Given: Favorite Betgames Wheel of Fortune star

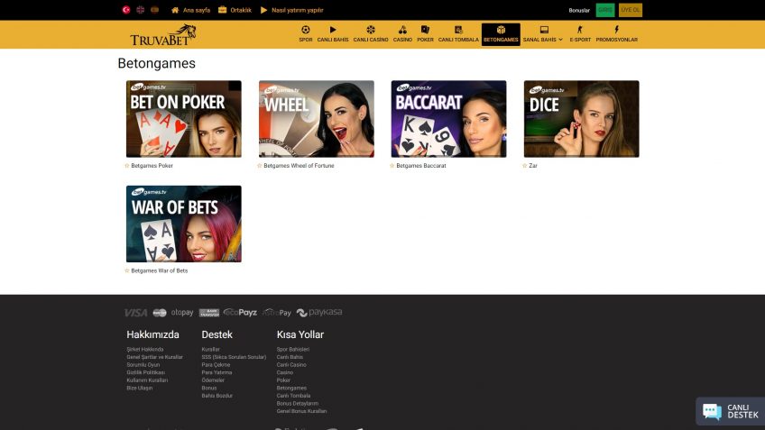Looking at the screenshot, I should click(260, 166).
